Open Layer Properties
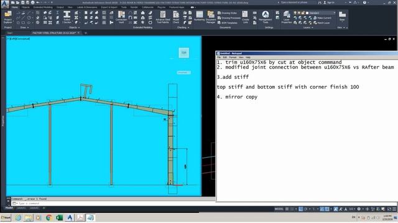 pos(287,17)
